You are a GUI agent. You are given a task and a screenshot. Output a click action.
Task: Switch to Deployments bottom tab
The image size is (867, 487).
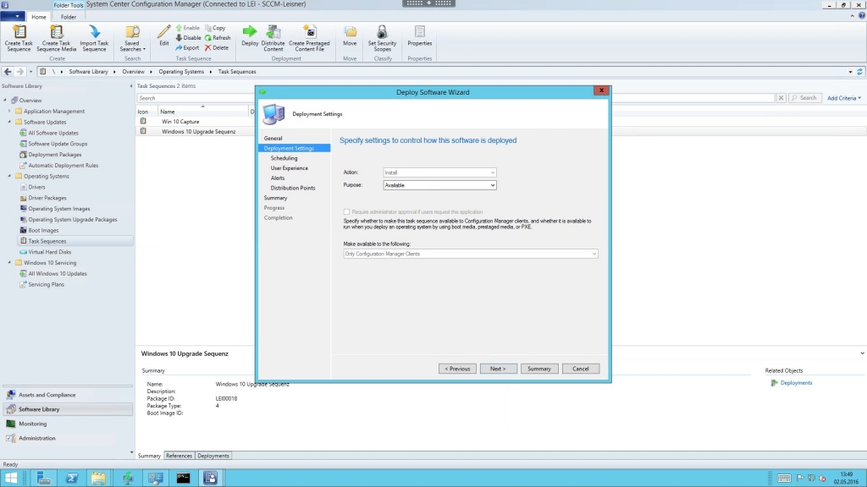click(x=213, y=456)
